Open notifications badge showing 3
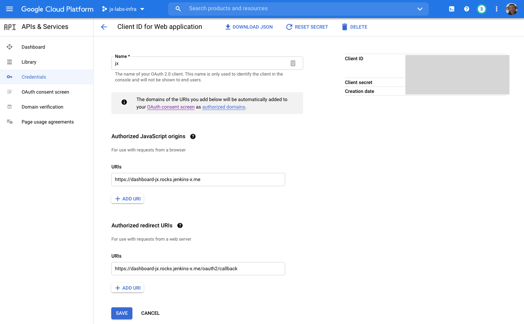The image size is (524, 324). pos(481,9)
